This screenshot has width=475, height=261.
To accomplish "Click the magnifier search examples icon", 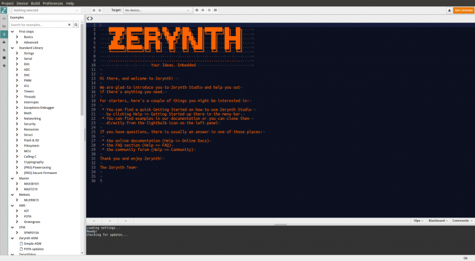I will 76,25.
